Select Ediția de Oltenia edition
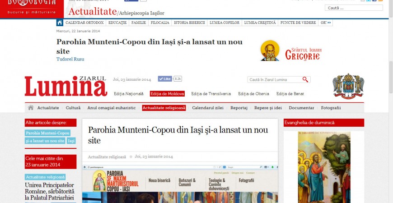Screen dimensions: 393x203 [x=254, y=94]
